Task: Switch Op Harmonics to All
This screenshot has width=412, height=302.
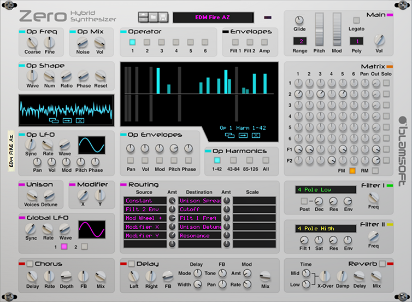Action: (x=266, y=160)
